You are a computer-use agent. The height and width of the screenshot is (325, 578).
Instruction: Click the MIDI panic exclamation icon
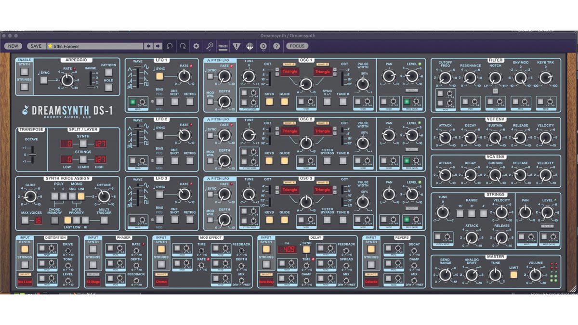[235, 46]
